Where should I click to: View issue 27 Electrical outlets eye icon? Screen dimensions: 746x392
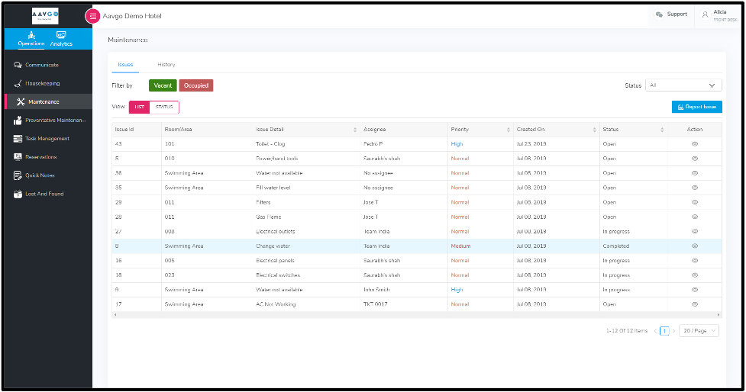tap(695, 231)
